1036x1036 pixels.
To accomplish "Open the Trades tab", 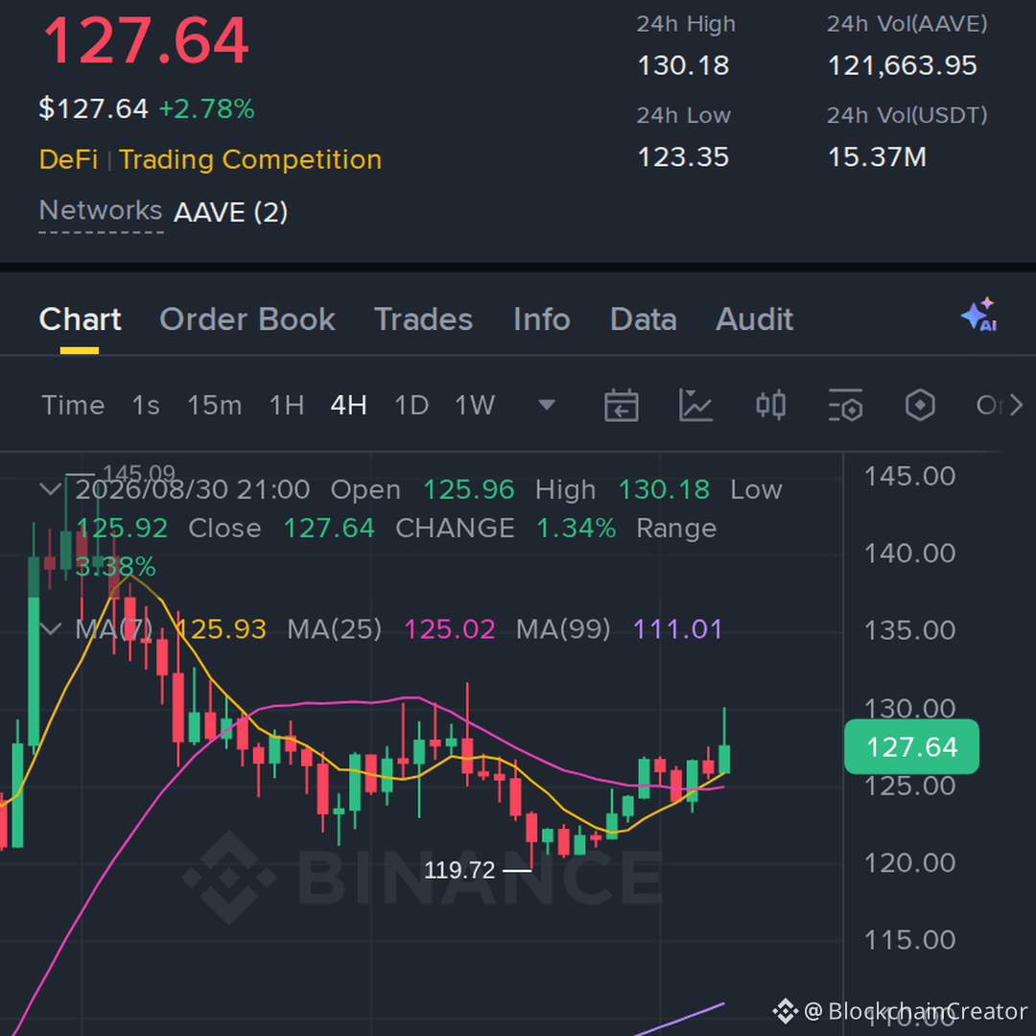I will click(x=424, y=319).
